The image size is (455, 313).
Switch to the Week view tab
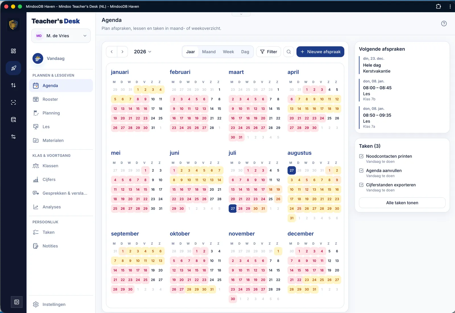[x=228, y=52]
